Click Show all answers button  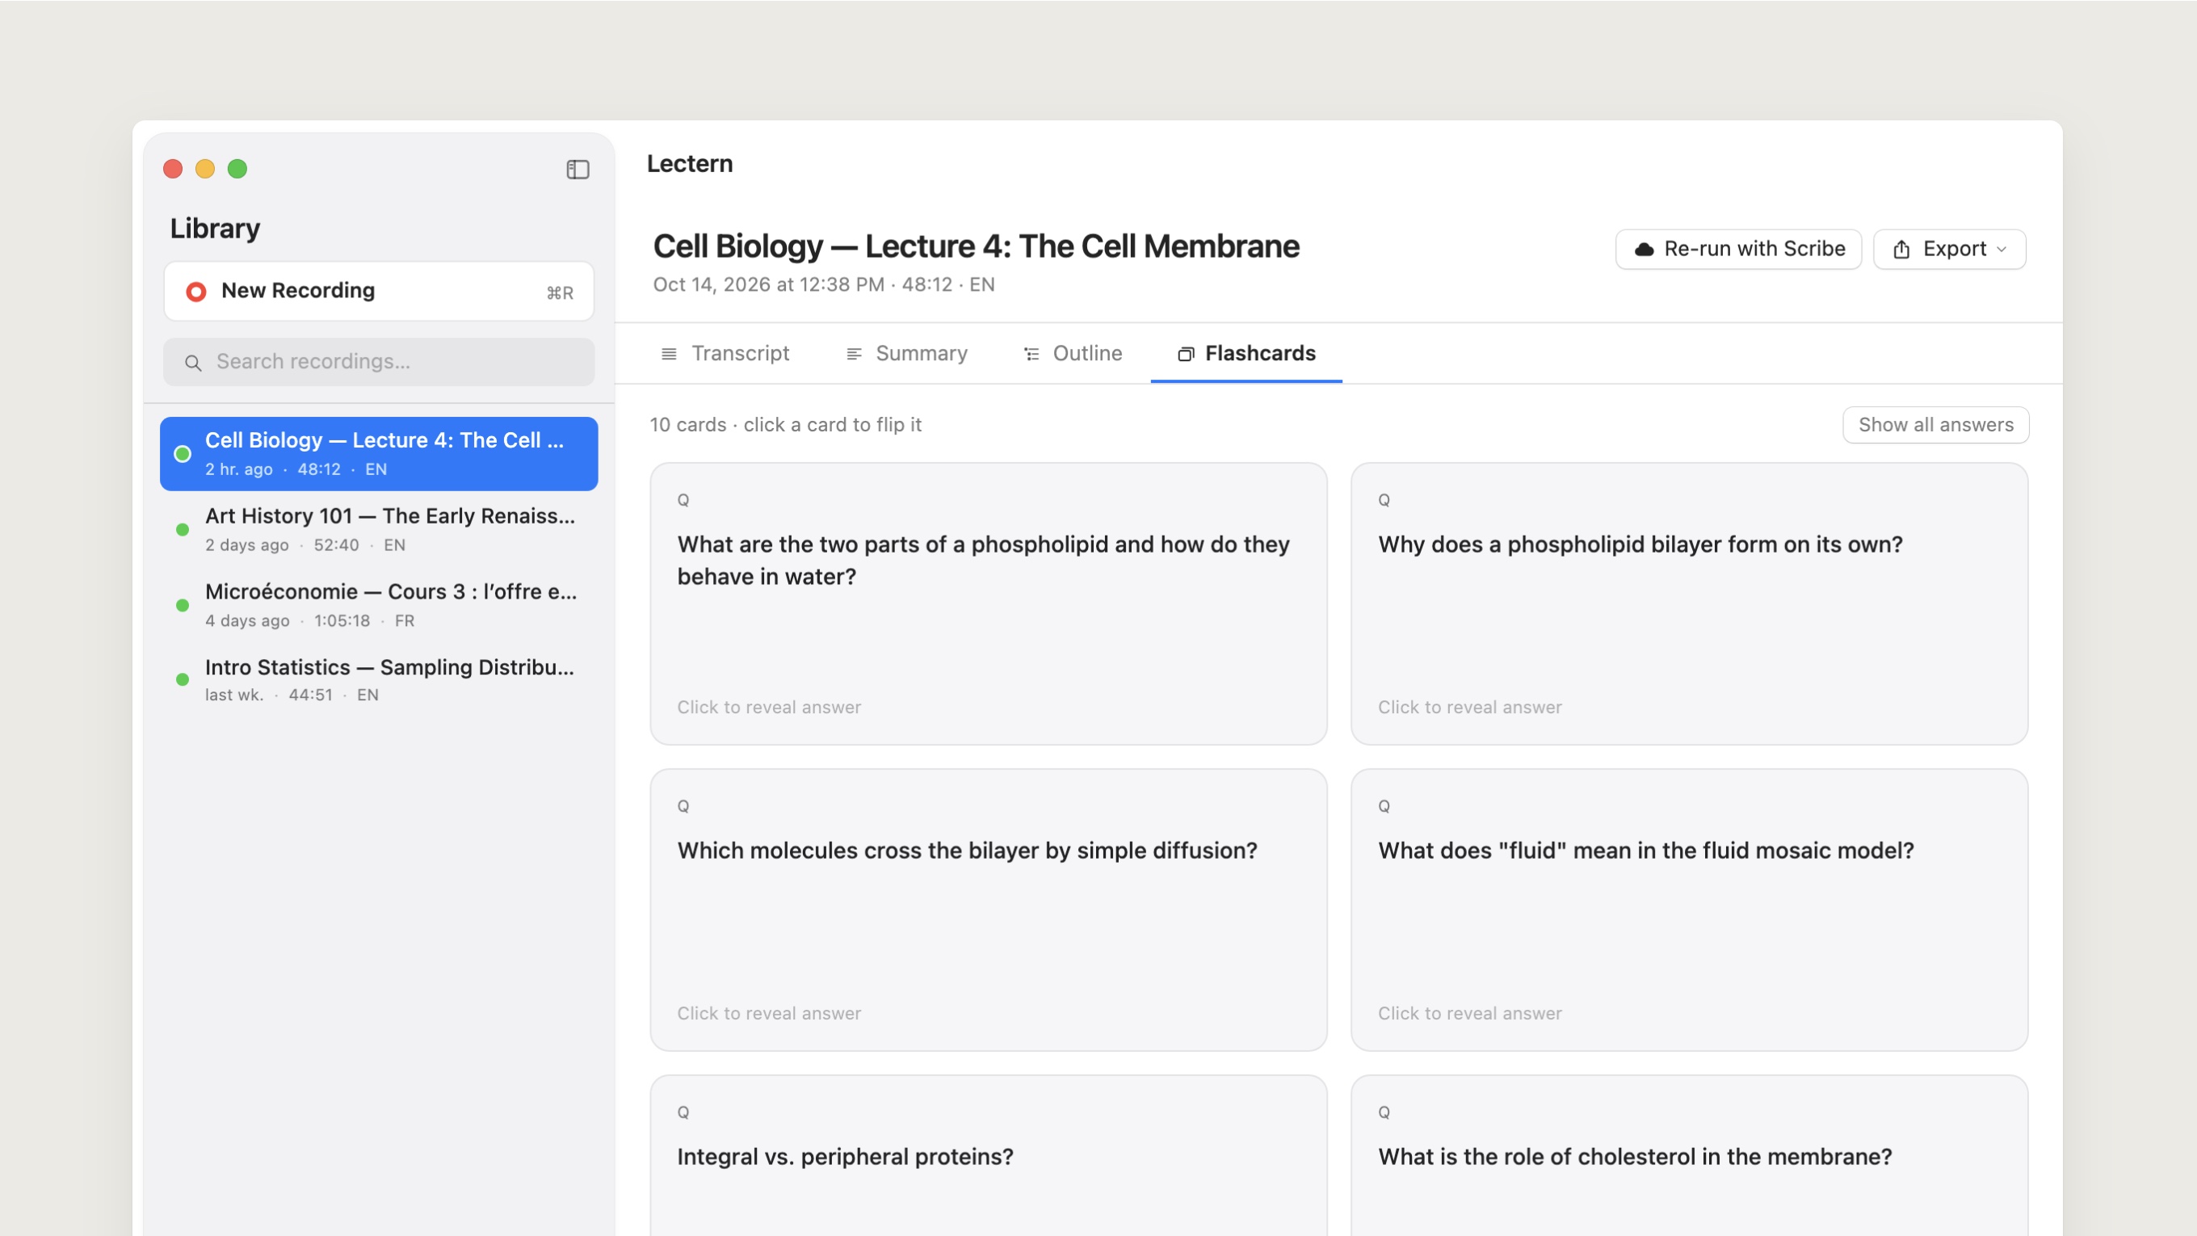[1935, 425]
